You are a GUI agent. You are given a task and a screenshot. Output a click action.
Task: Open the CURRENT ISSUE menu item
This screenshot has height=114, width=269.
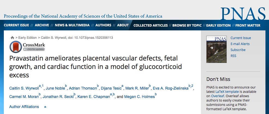pos(16,25)
